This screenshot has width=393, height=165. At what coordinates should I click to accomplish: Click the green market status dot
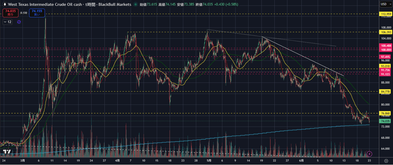136,5
